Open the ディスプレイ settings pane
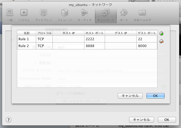 click(43, 16)
